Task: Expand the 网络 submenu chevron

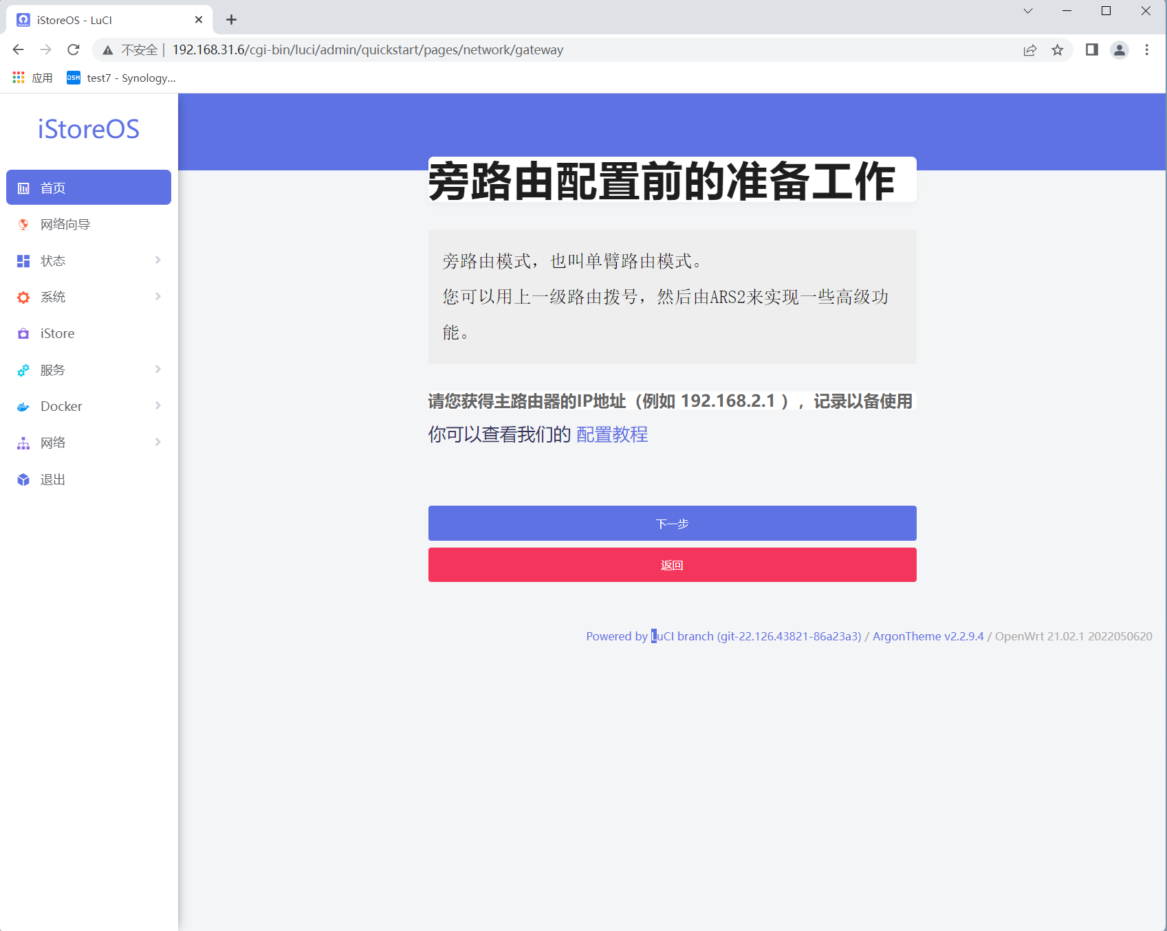Action: 158,442
